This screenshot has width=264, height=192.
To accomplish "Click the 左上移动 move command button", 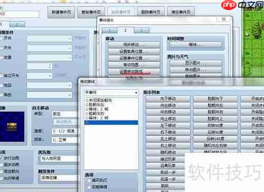I will (x=168, y=139).
